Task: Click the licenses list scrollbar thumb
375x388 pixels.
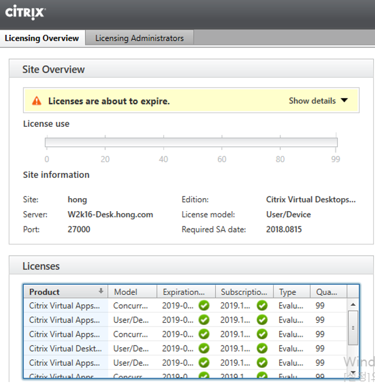Action: (x=353, y=328)
